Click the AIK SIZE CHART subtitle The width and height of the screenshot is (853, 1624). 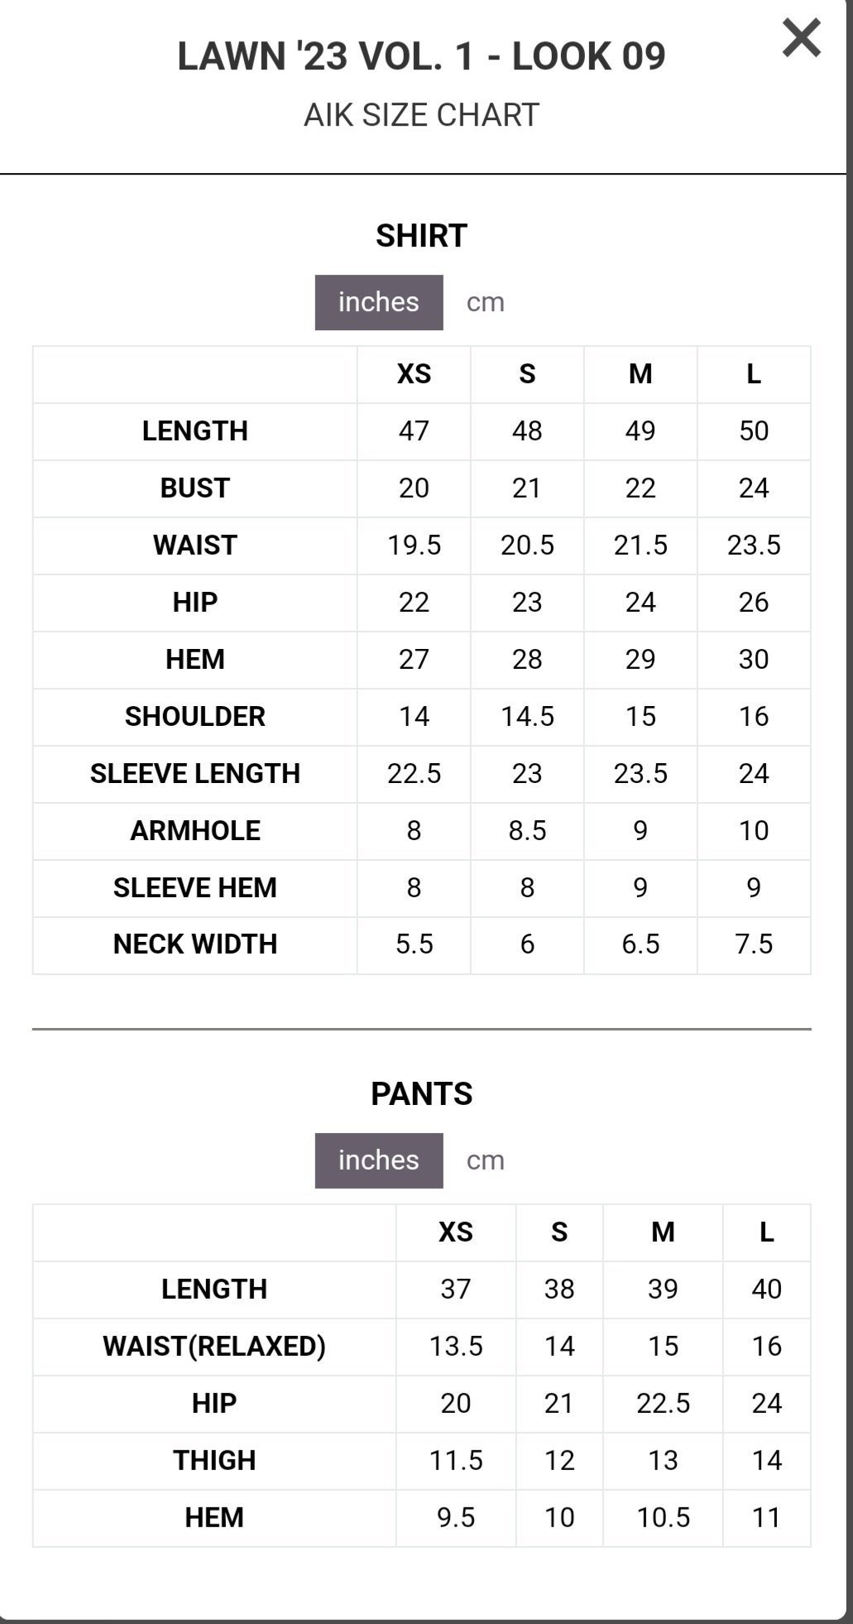(x=421, y=115)
